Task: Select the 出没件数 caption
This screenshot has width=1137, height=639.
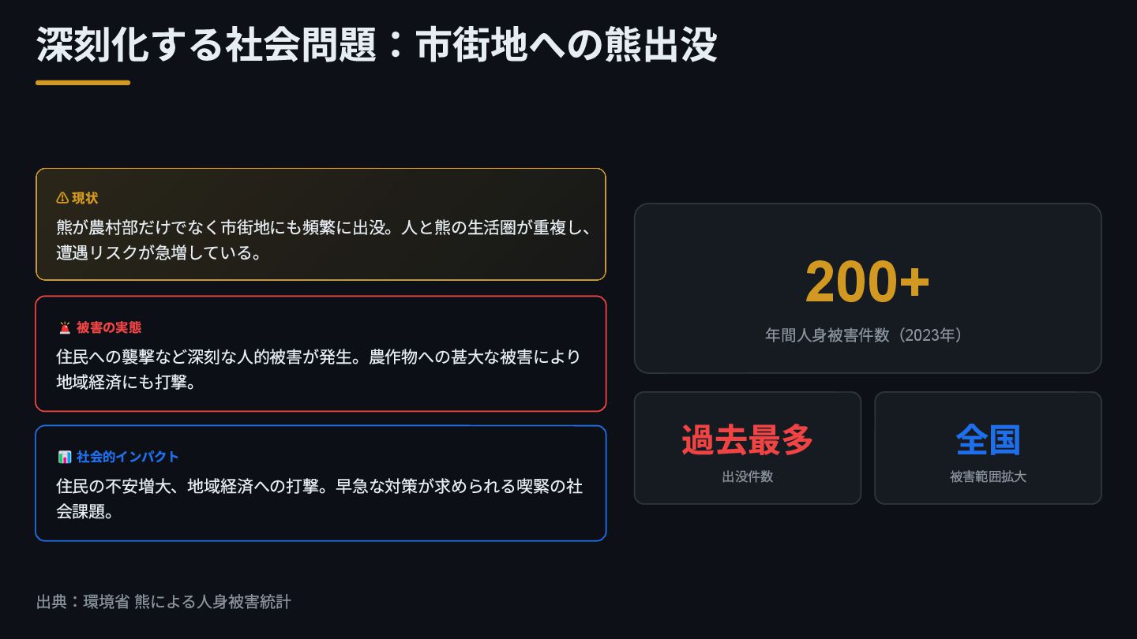Action: (x=748, y=477)
